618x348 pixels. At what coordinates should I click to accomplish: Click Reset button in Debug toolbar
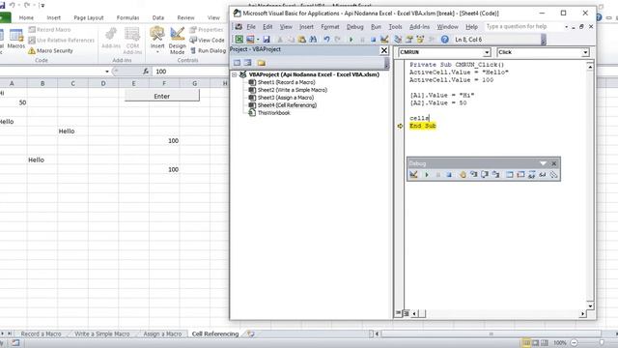449,174
